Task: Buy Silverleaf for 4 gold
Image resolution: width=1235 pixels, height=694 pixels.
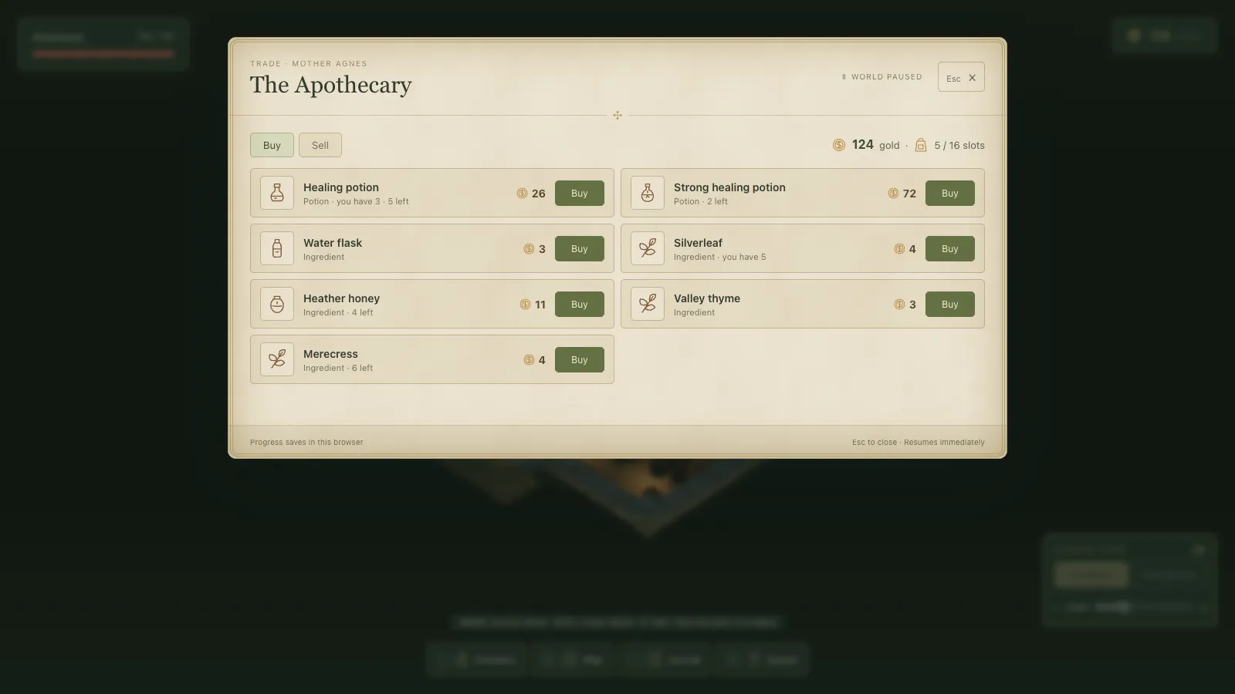Action: [950, 249]
